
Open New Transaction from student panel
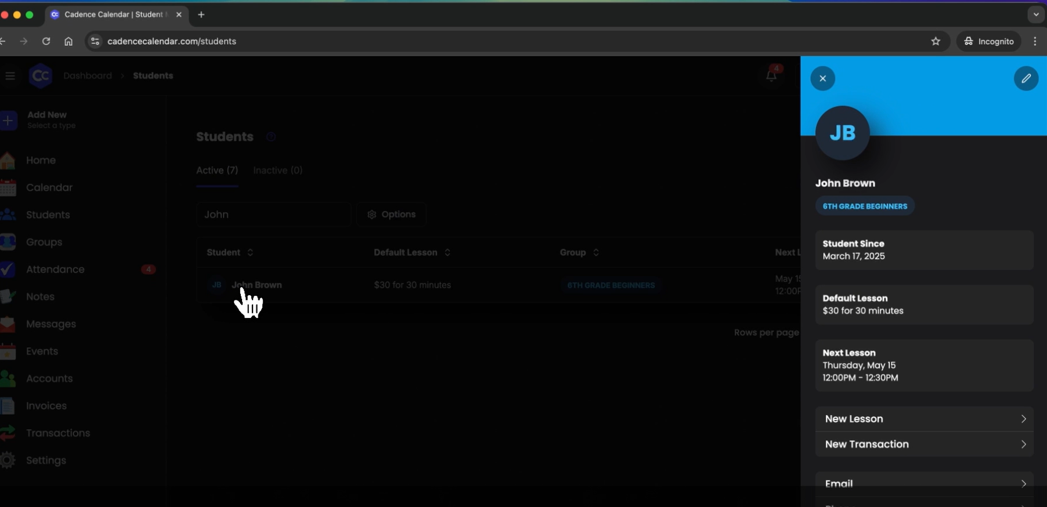click(924, 444)
